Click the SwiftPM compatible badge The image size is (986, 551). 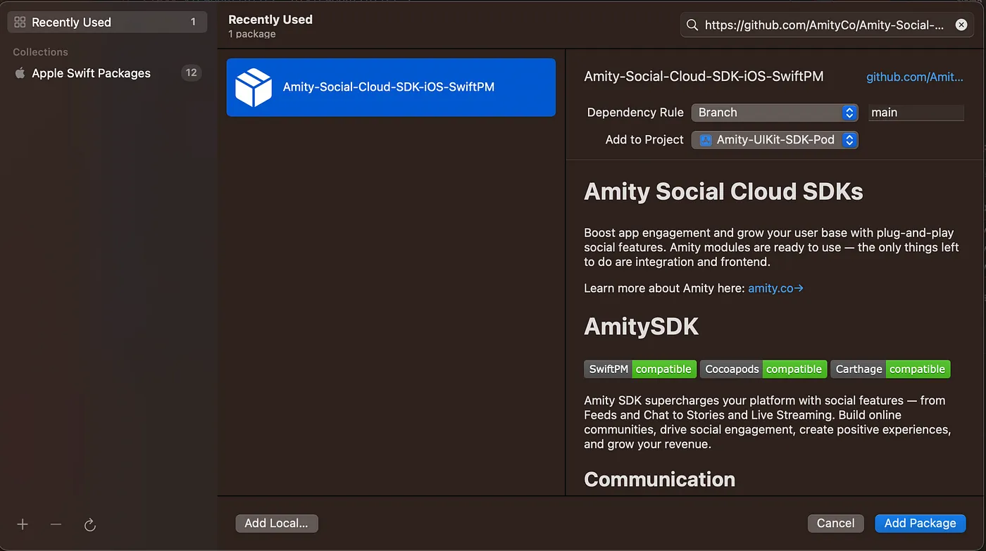(640, 369)
